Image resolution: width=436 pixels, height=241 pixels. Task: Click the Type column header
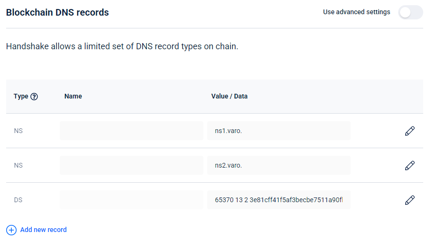[21, 96]
